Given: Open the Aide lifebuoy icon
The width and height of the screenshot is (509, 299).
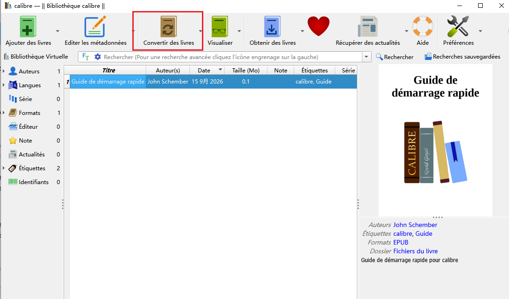Looking at the screenshot, I should (422, 26).
